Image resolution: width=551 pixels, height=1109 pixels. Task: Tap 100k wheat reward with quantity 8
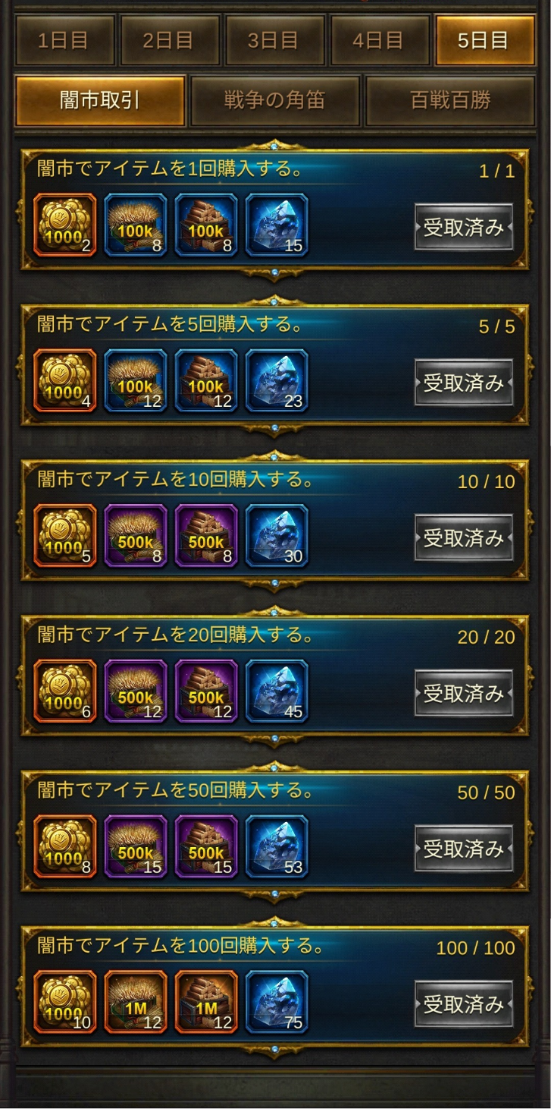coord(136,225)
